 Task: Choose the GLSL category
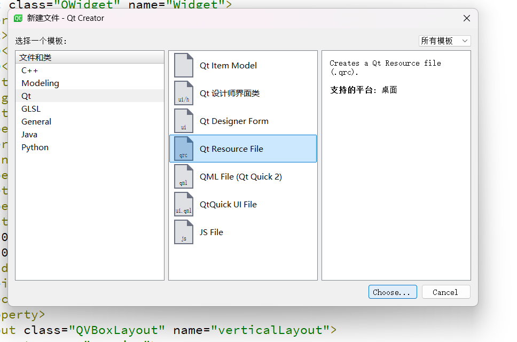coord(89,109)
